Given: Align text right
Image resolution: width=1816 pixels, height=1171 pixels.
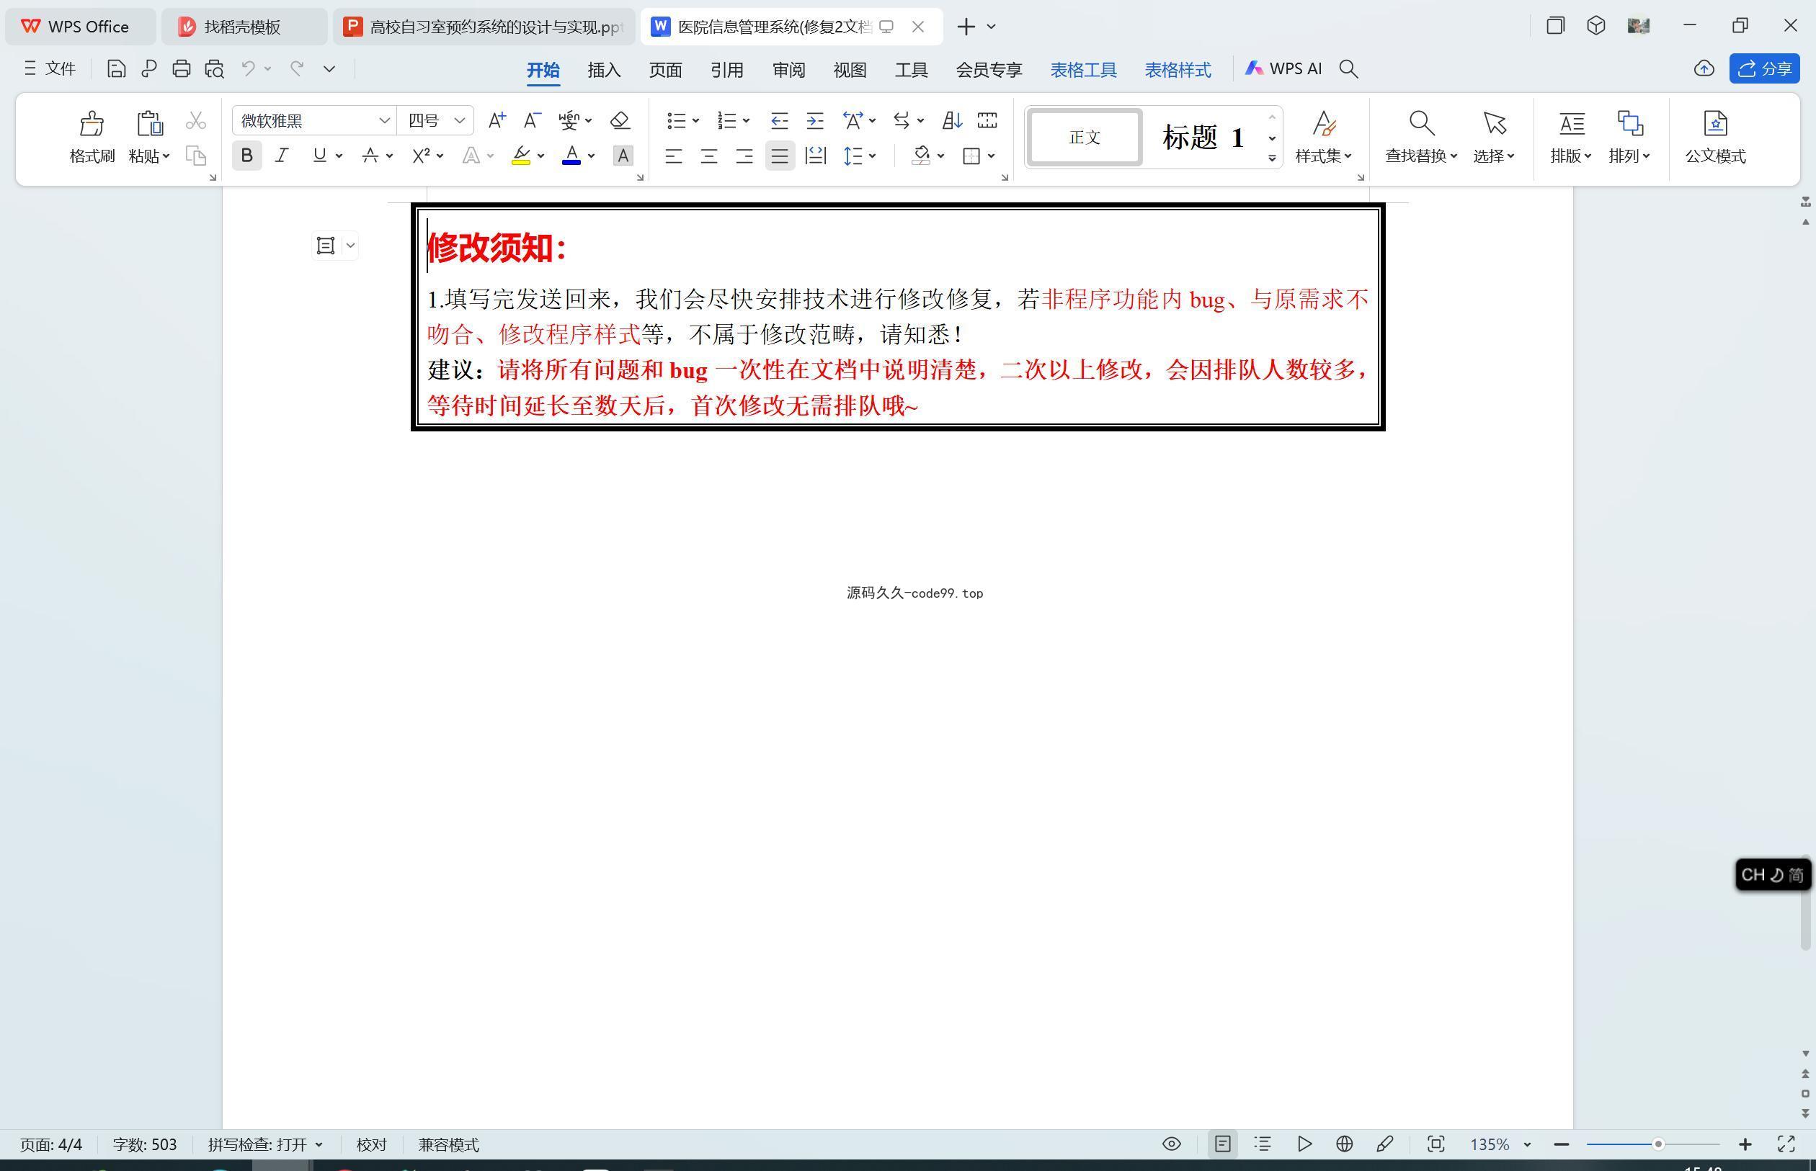Looking at the screenshot, I should [x=744, y=156].
